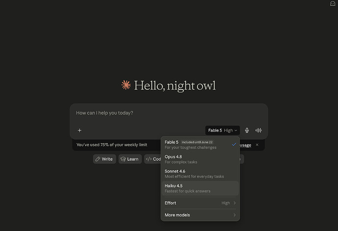Viewport: 338px width, 231px height.
Task: Select Fable 5 model option
Action: point(200,145)
